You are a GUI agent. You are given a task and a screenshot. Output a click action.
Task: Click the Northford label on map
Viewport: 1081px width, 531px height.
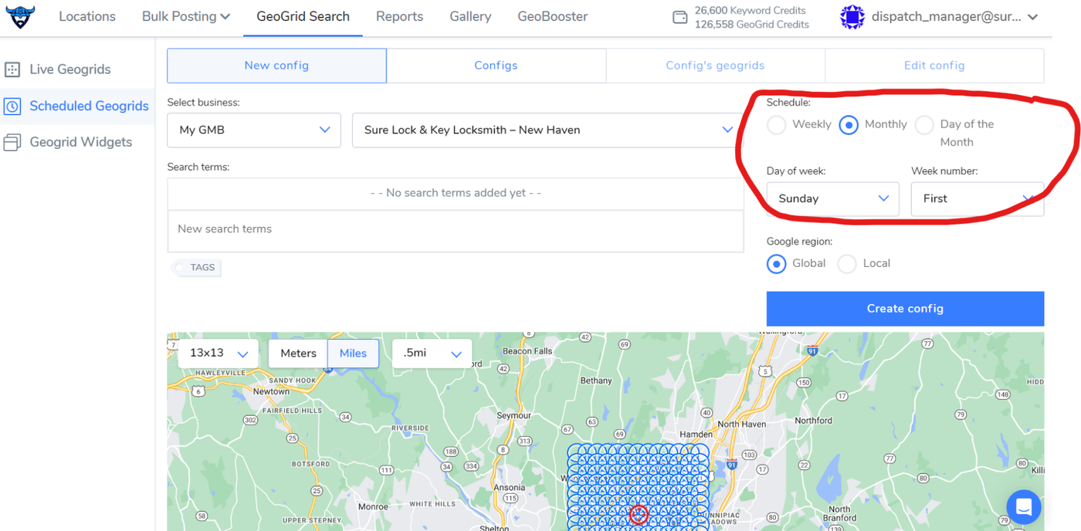tap(814, 421)
